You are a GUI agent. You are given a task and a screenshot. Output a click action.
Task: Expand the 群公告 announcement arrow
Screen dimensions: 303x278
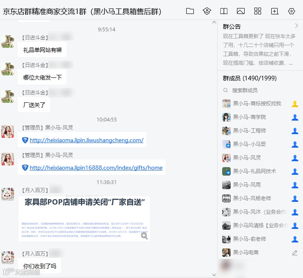pyautogui.click(x=297, y=26)
